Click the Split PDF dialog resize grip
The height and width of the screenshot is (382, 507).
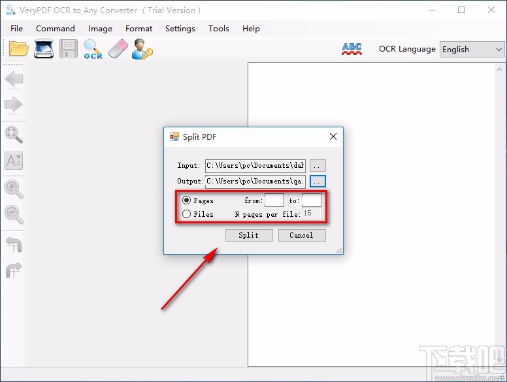click(339, 251)
